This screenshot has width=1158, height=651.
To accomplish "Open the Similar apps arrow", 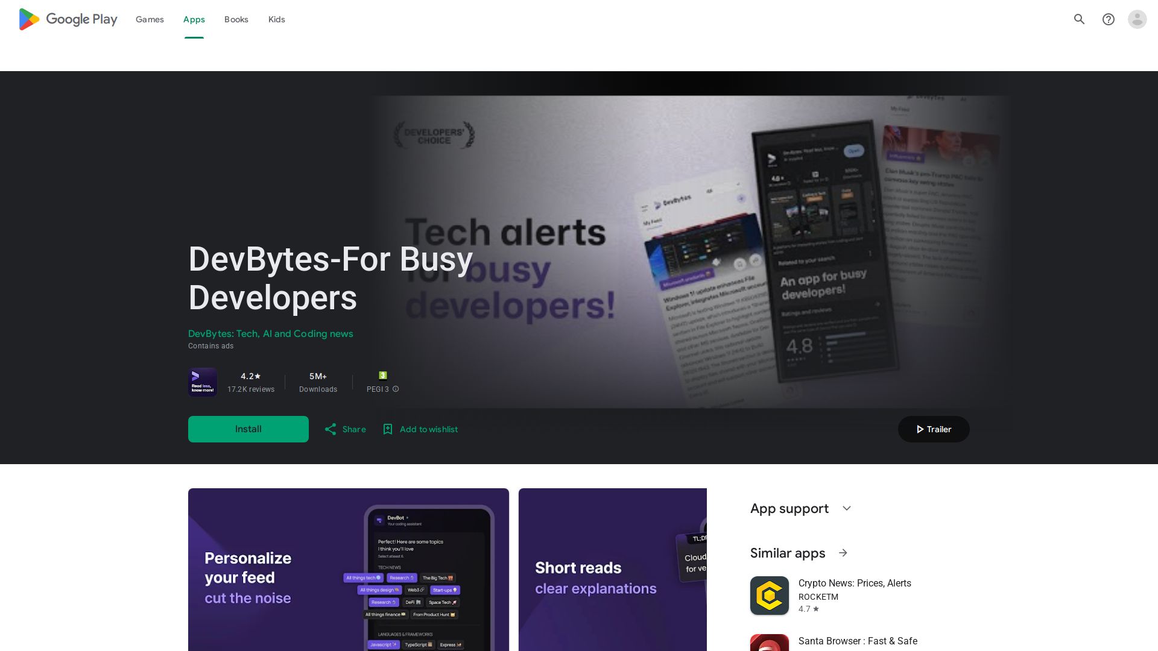I will 843,553.
